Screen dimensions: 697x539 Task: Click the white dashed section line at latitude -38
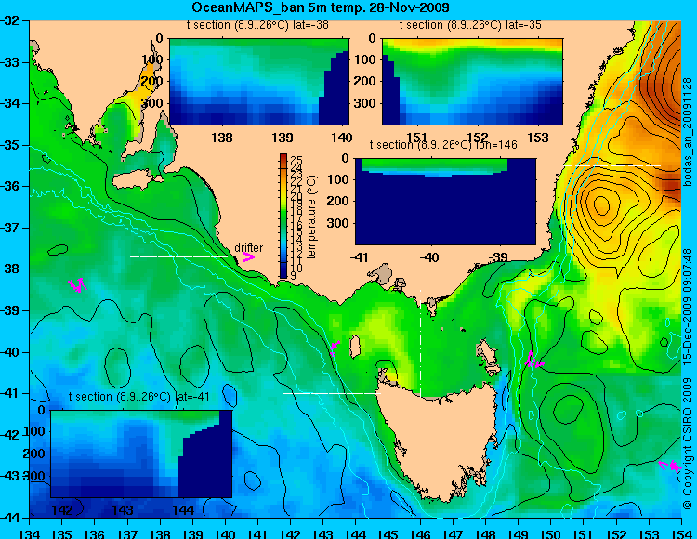point(179,256)
